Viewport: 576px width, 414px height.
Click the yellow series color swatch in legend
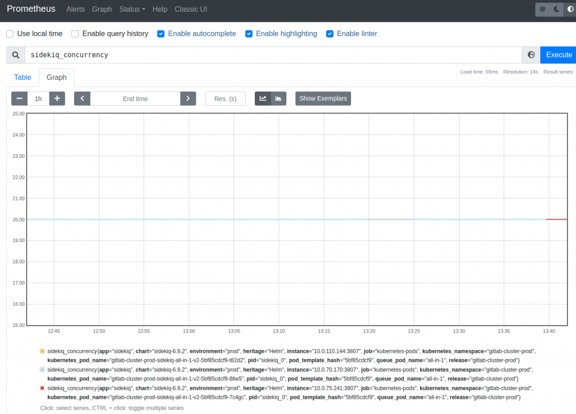[x=42, y=351]
